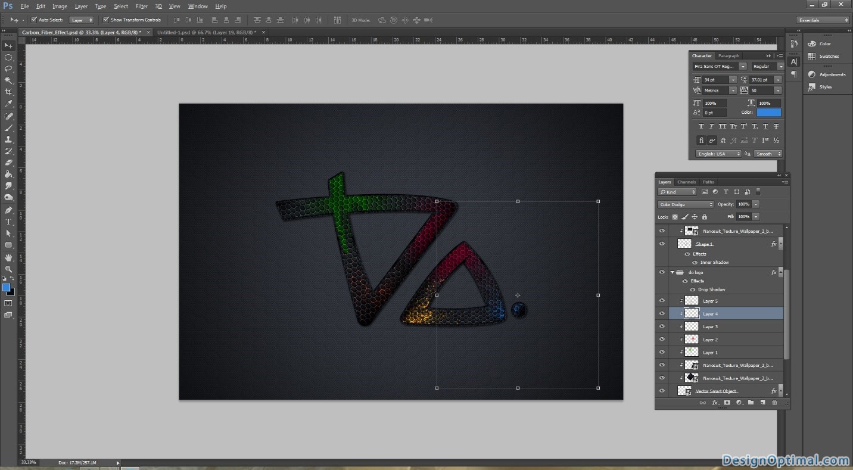Open the English: USA language dropdown
The height and width of the screenshot is (470, 853).
[718, 154]
